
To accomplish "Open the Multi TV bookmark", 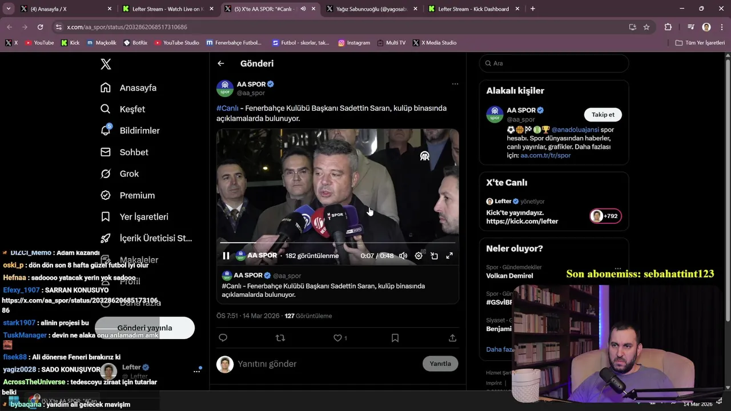I will click(x=391, y=43).
